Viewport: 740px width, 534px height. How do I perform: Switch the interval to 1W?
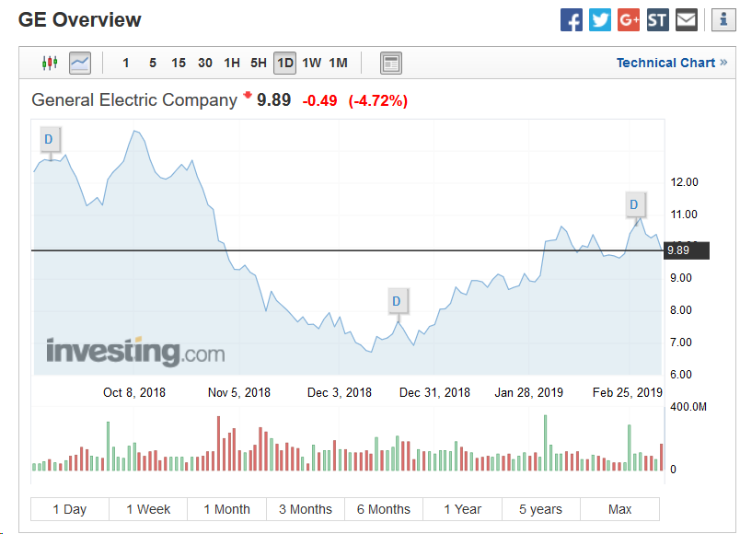point(311,63)
